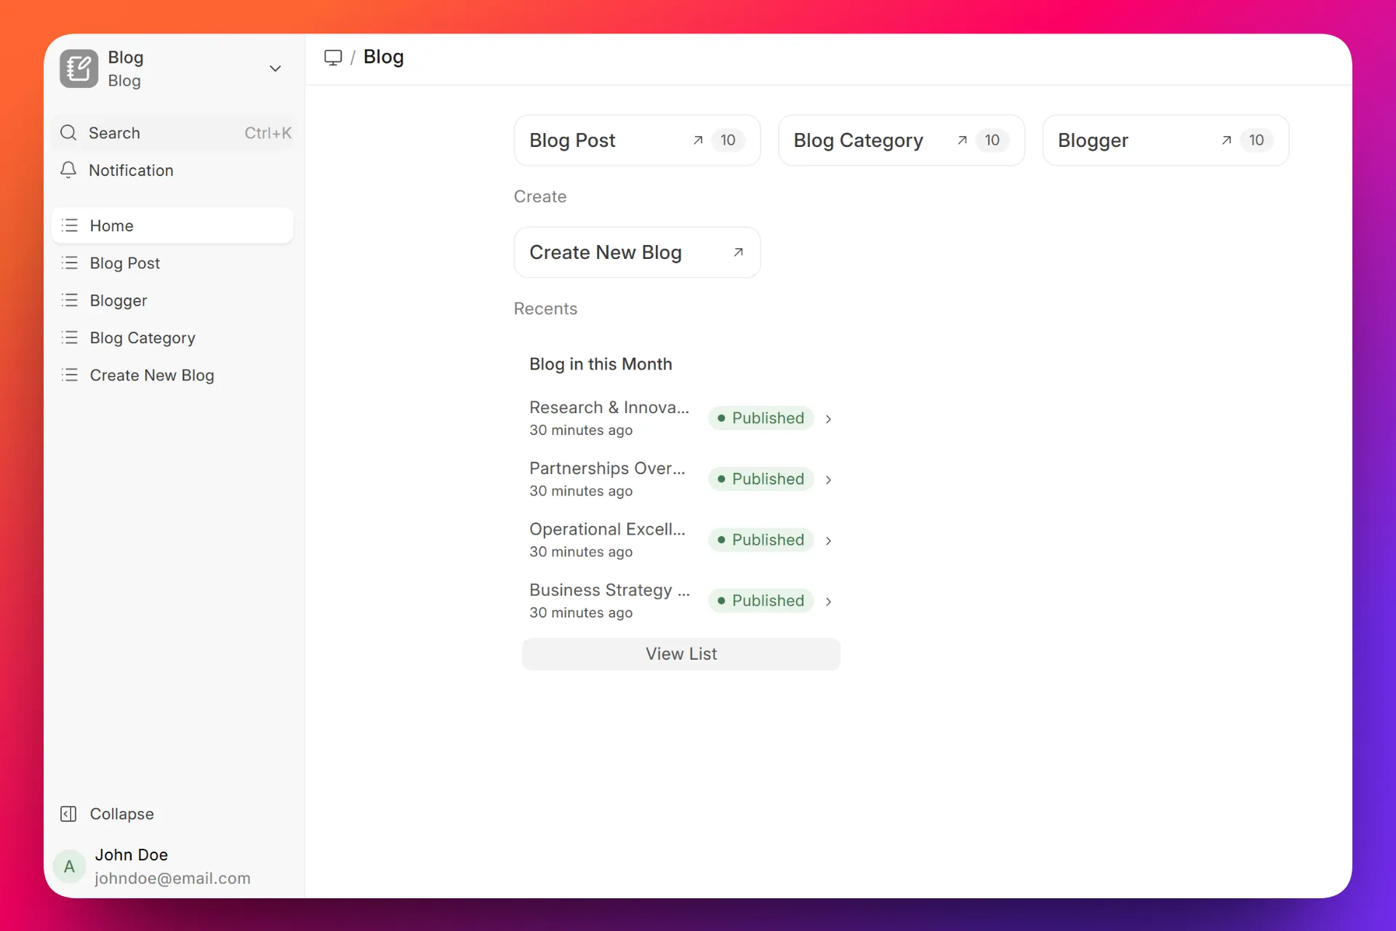Image resolution: width=1396 pixels, height=931 pixels.
Task: Click the Collapse sidebar panel icon
Action: coord(68,814)
